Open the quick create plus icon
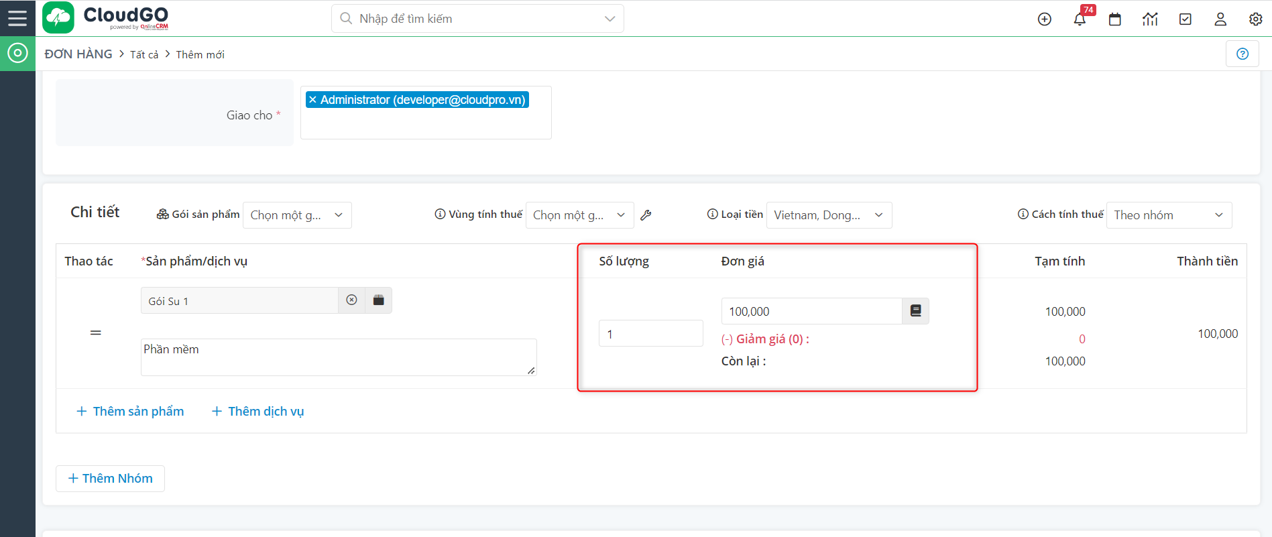Image resolution: width=1272 pixels, height=537 pixels. pyautogui.click(x=1045, y=19)
